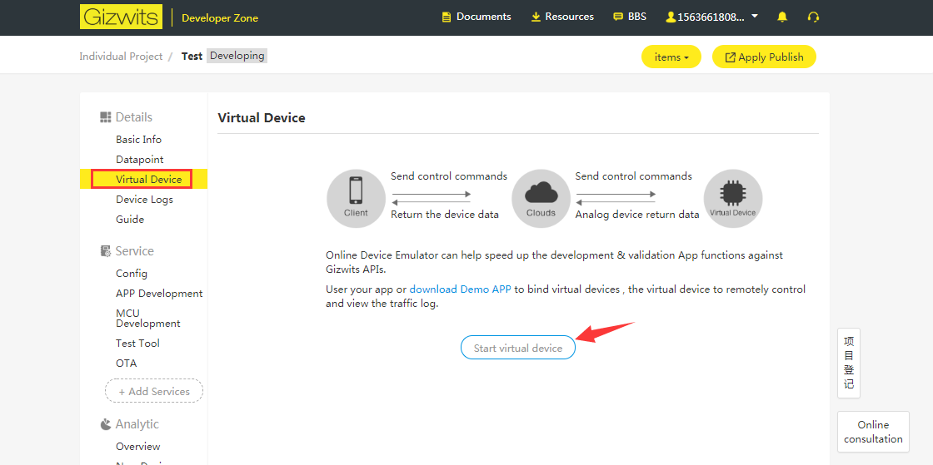Open Overview under Analytic

tap(138, 447)
